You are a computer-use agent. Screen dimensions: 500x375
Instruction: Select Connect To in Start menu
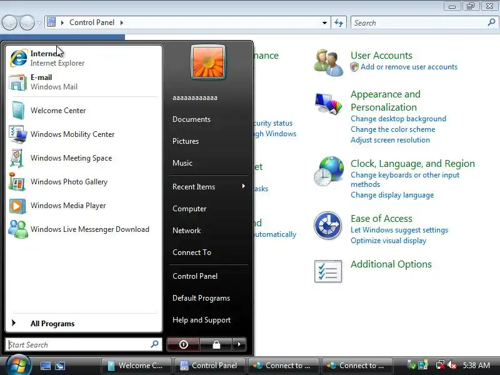tap(192, 252)
